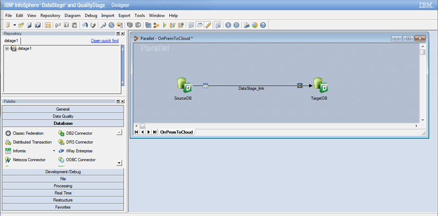Toggle grid lines display in toolbar
The image size is (438, 216).
point(191,25)
